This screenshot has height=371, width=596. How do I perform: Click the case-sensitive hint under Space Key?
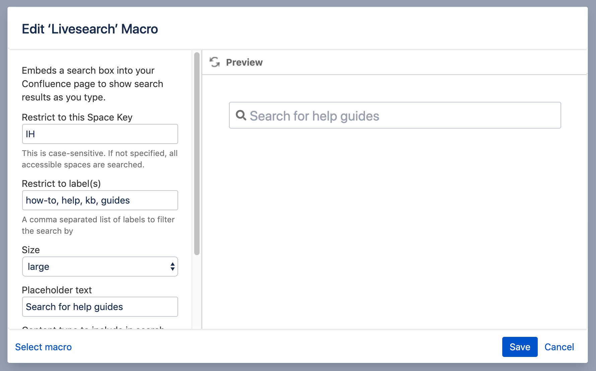click(99, 159)
